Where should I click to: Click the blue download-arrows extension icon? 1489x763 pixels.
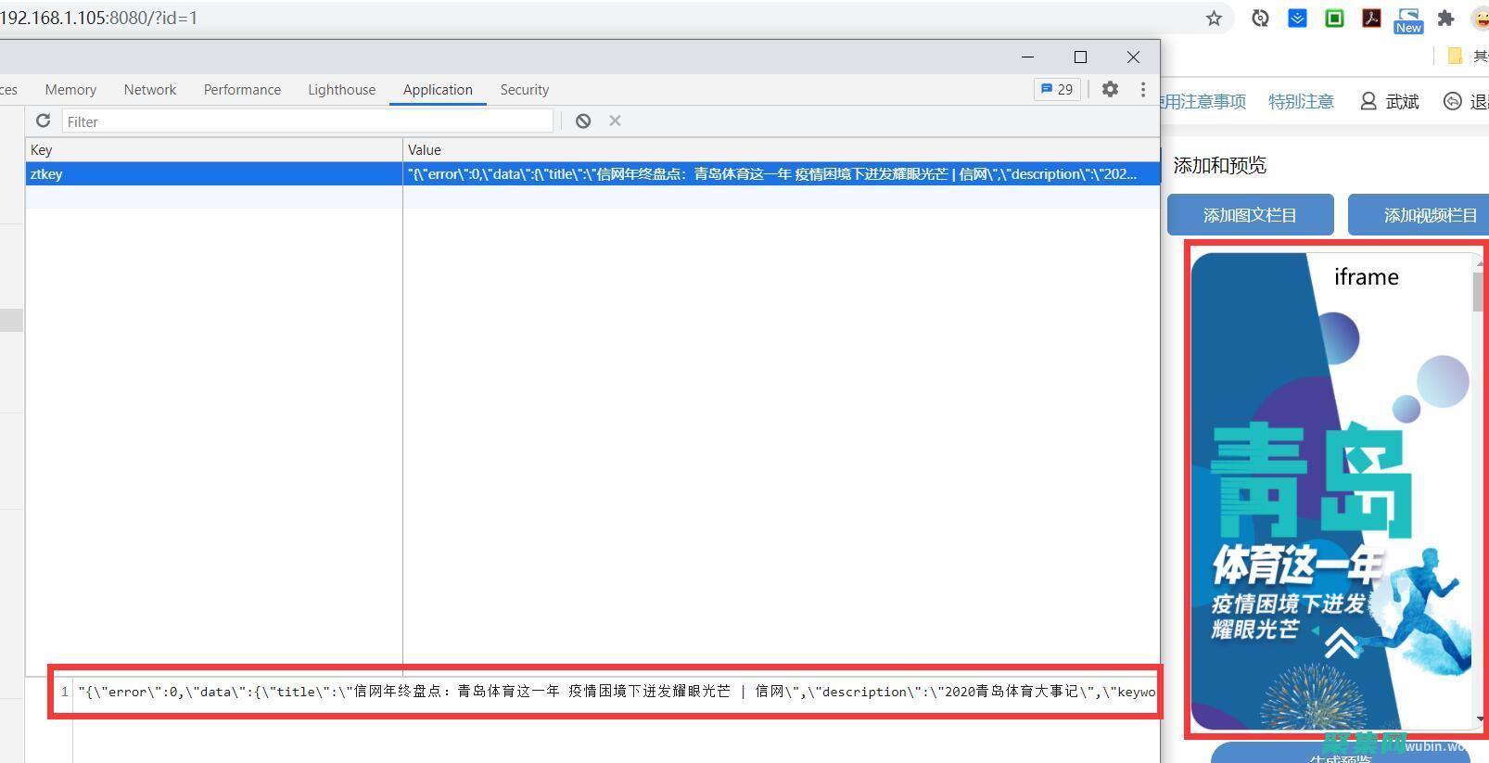click(1297, 19)
